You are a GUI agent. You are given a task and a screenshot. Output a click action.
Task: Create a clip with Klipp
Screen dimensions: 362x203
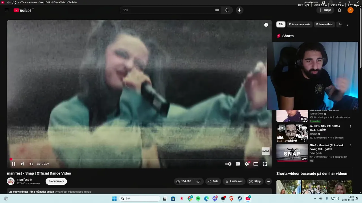(255, 181)
